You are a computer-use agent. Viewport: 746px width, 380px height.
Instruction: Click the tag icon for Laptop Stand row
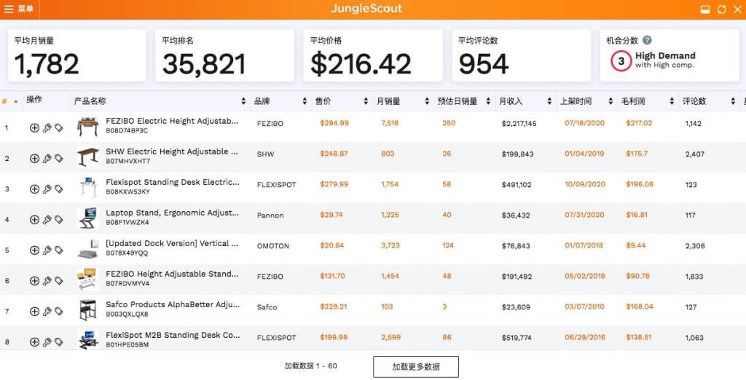[x=58, y=219]
